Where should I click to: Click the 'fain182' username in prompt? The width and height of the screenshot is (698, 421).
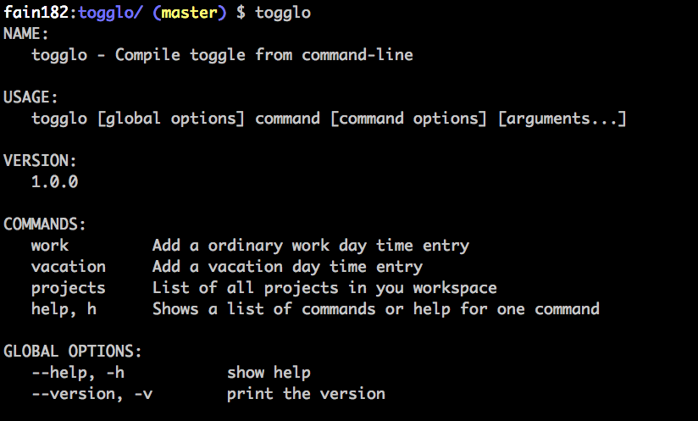(x=36, y=12)
